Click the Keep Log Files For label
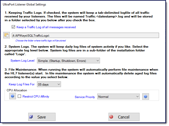Viewport: 169px width, 126px height. 22,84
